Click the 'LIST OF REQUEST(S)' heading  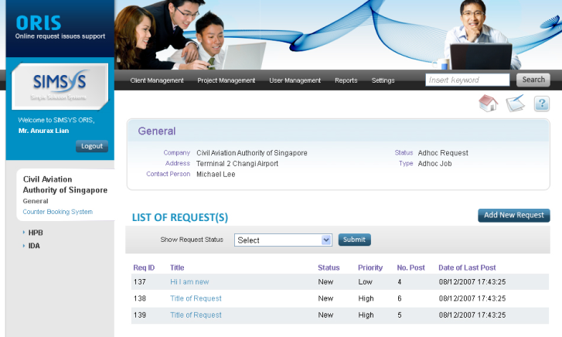pyautogui.click(x=180, y=217)
